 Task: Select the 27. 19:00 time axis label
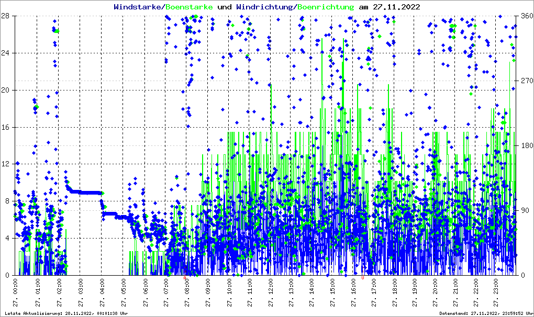415,293
